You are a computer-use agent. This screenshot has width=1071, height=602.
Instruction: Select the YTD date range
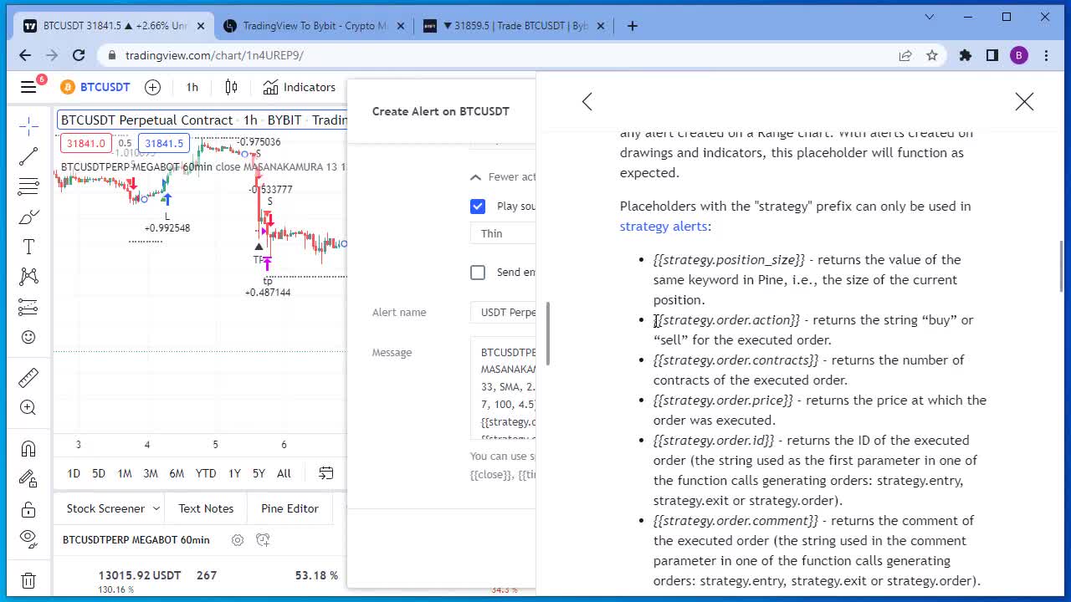pyautogui.click(x=206, y=473)
